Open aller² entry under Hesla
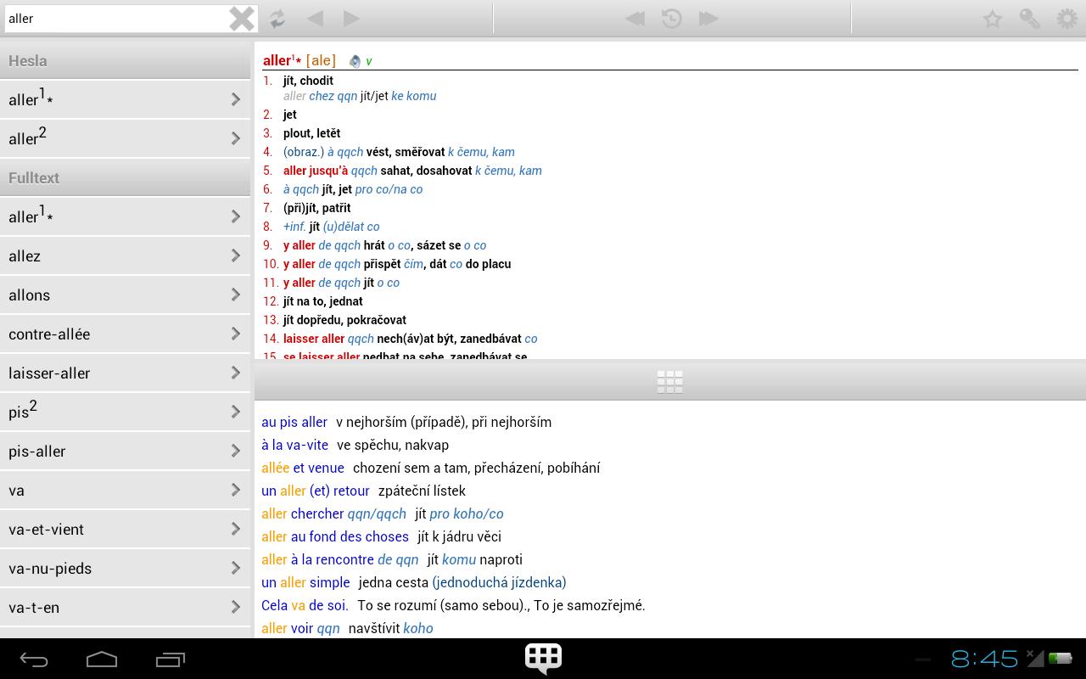The image size is (1086, 679). [x=125, y=138]
